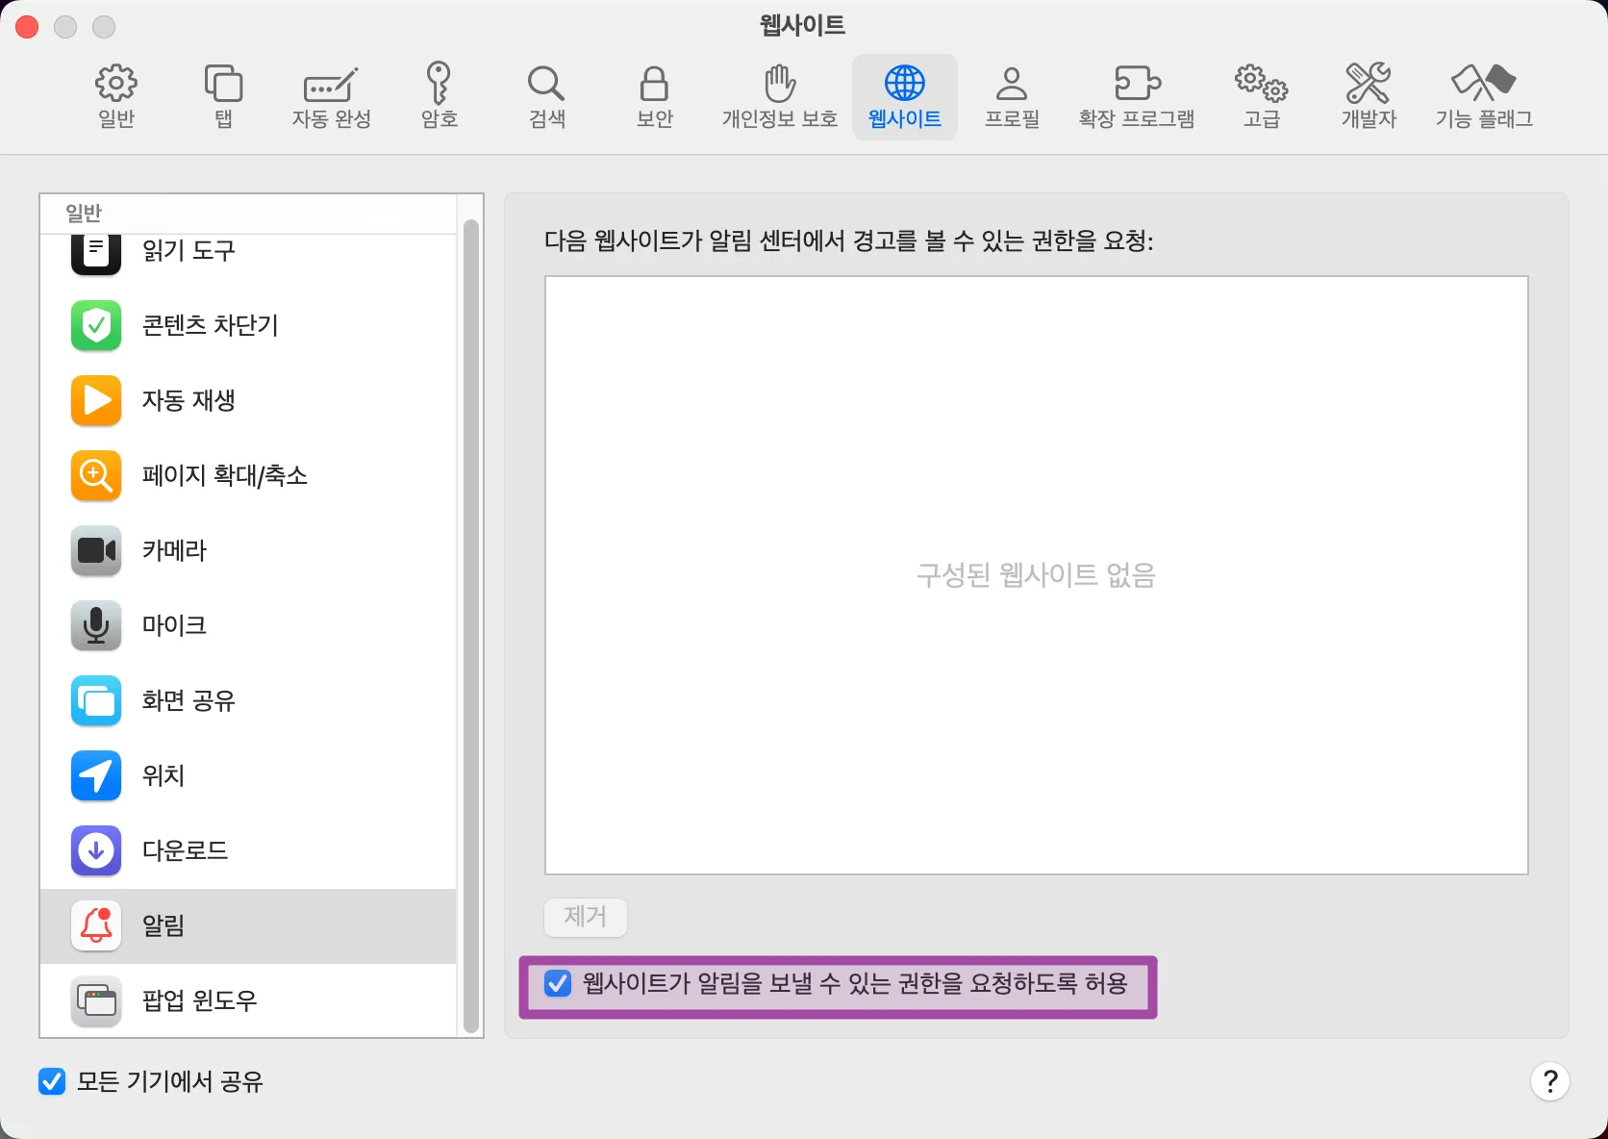
Task: Select 읽기 도구 in the sidebar
Action: click(188, 250)
